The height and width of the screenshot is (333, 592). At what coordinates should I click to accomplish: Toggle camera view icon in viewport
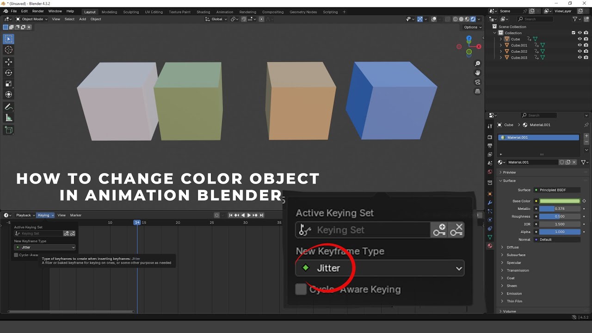click(478, 82)
